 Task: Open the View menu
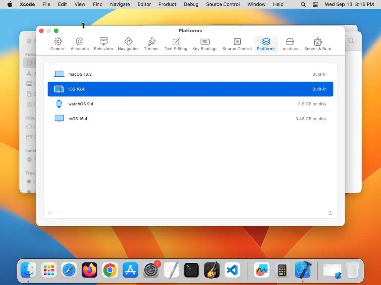(x=80, y=4)
